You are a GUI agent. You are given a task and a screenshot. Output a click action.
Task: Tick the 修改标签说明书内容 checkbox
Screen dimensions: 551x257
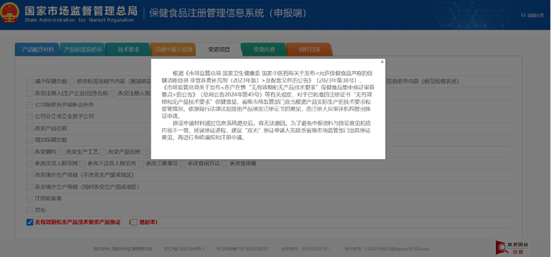[72, 81]
